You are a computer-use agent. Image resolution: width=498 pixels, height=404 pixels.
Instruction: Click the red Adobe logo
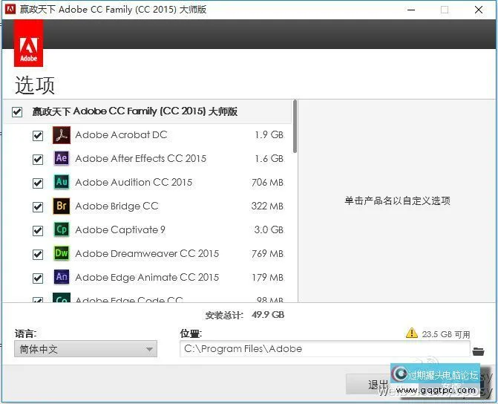tap(29, 43)
